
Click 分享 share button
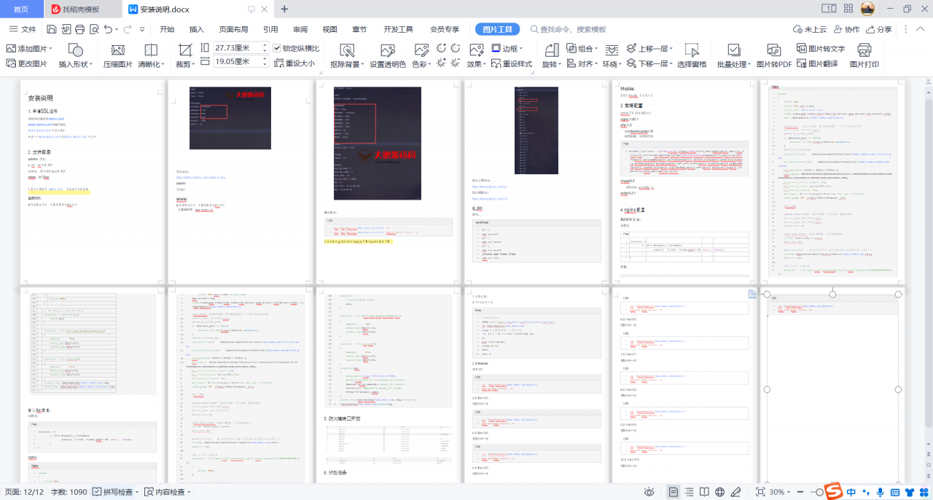(x=878, y=29)
